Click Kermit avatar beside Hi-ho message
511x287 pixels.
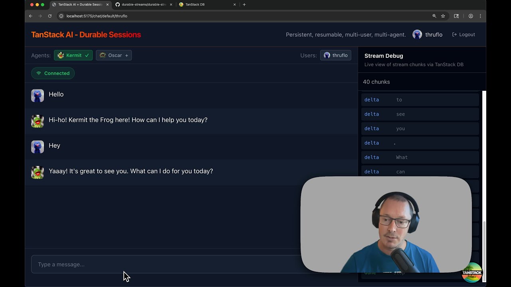tap(38, 121)
